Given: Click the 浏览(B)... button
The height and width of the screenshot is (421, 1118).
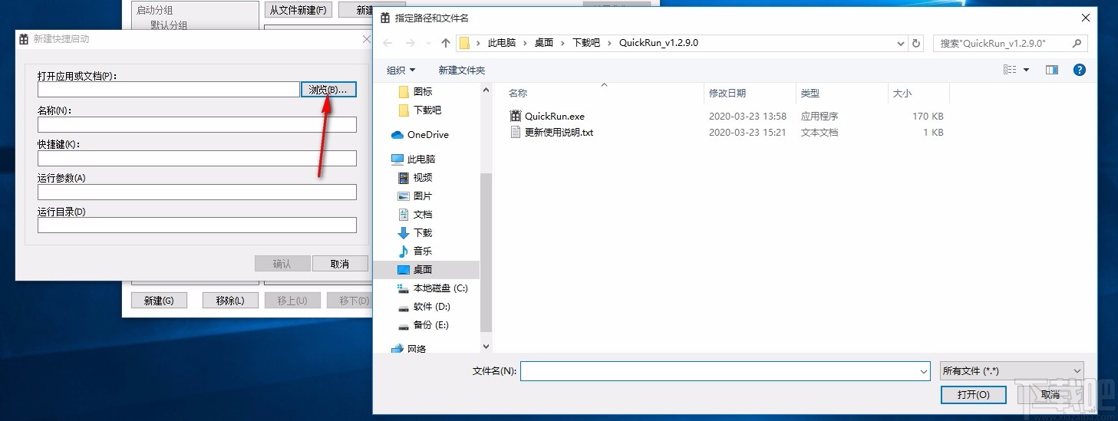Looking at the screenshot, I should 328,90.
